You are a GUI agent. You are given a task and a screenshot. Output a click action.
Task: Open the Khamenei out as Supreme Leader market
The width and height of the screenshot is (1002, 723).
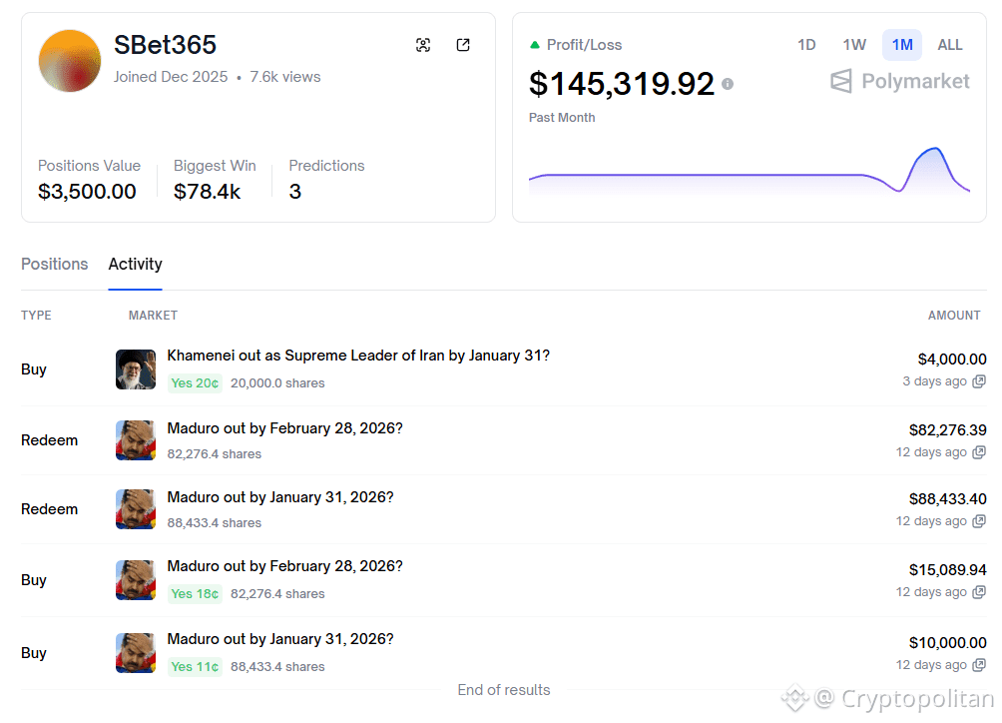pyautogui.click(x=358, y=356)
